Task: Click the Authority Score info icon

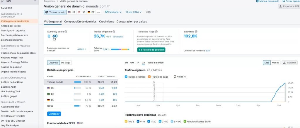Action: pos(66,32)
